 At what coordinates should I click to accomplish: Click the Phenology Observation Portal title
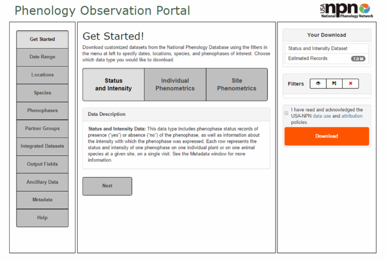point(102,11)
